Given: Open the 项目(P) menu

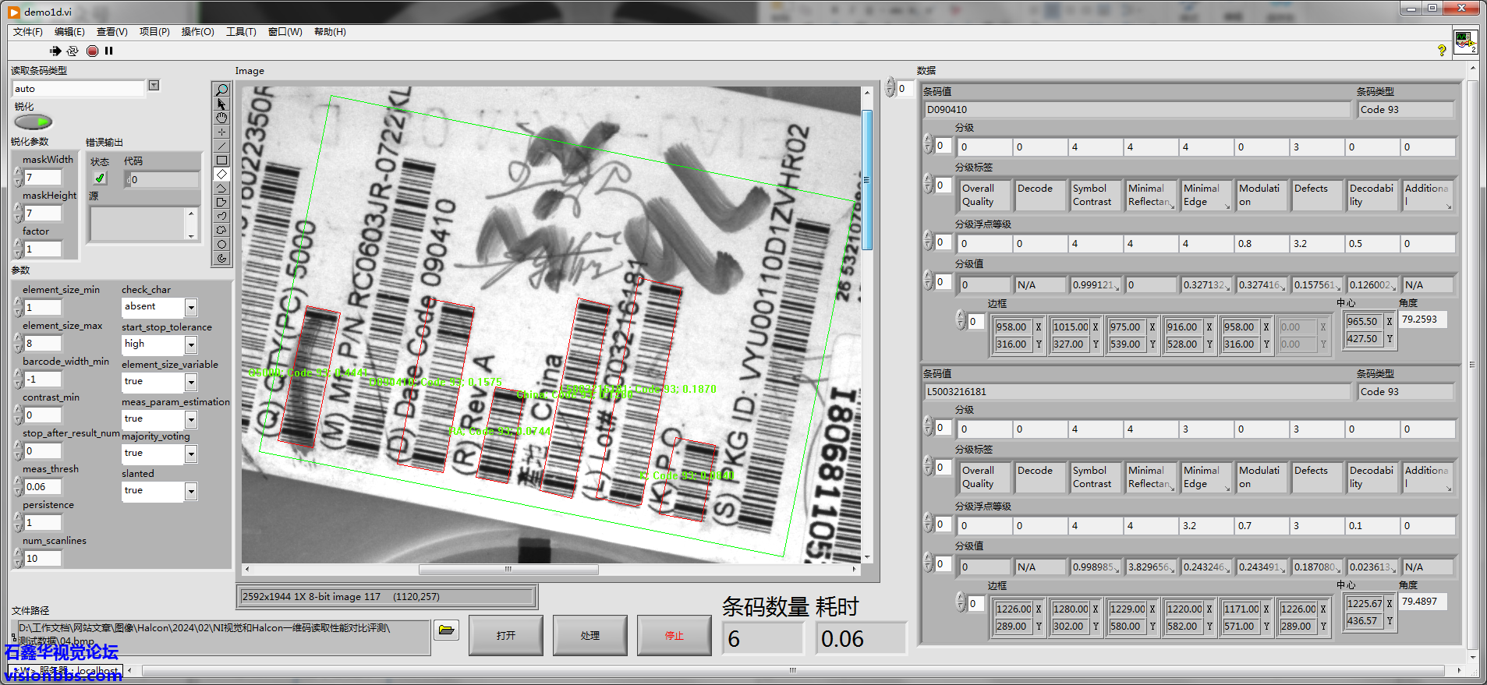Looking at the screenshot, I should coord(154,32).
